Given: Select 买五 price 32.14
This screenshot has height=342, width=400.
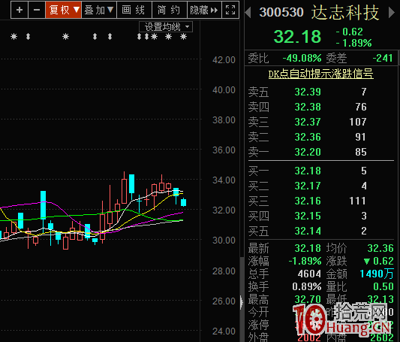Looking at the screenshot, I should (308, 231).
